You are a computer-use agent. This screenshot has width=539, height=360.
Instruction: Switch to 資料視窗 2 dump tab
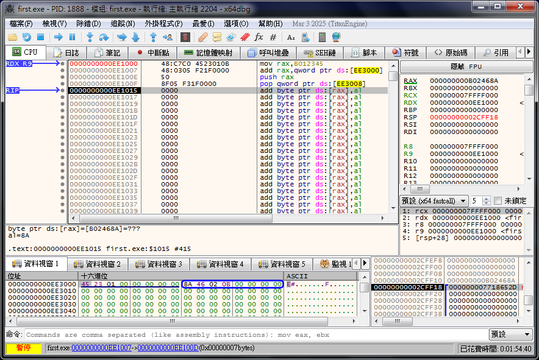point(96,264)
